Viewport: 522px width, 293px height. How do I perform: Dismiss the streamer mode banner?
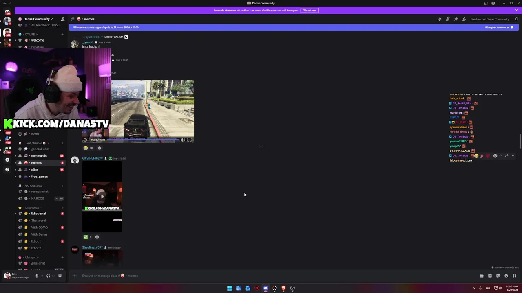point(516,10)
